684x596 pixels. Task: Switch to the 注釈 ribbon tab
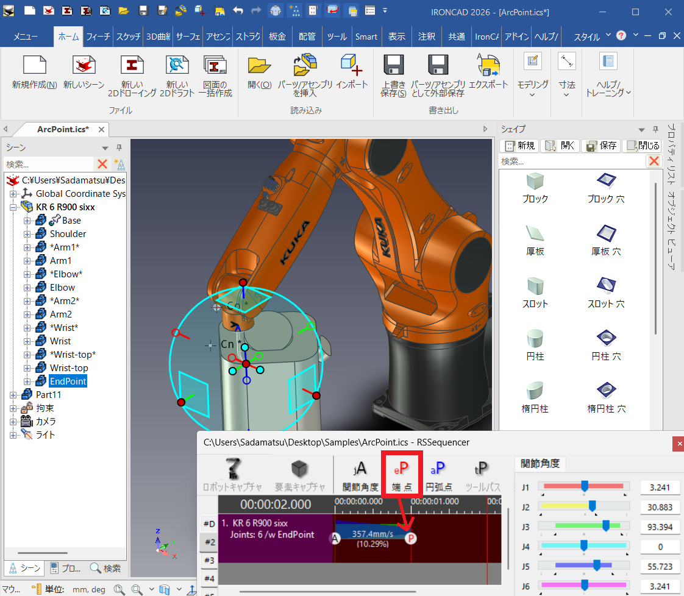pyautogui.click(x=427, y=37)
